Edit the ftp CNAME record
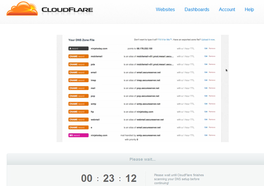The width and height of the screenshot is (264, 186). [x=206, y=112]
